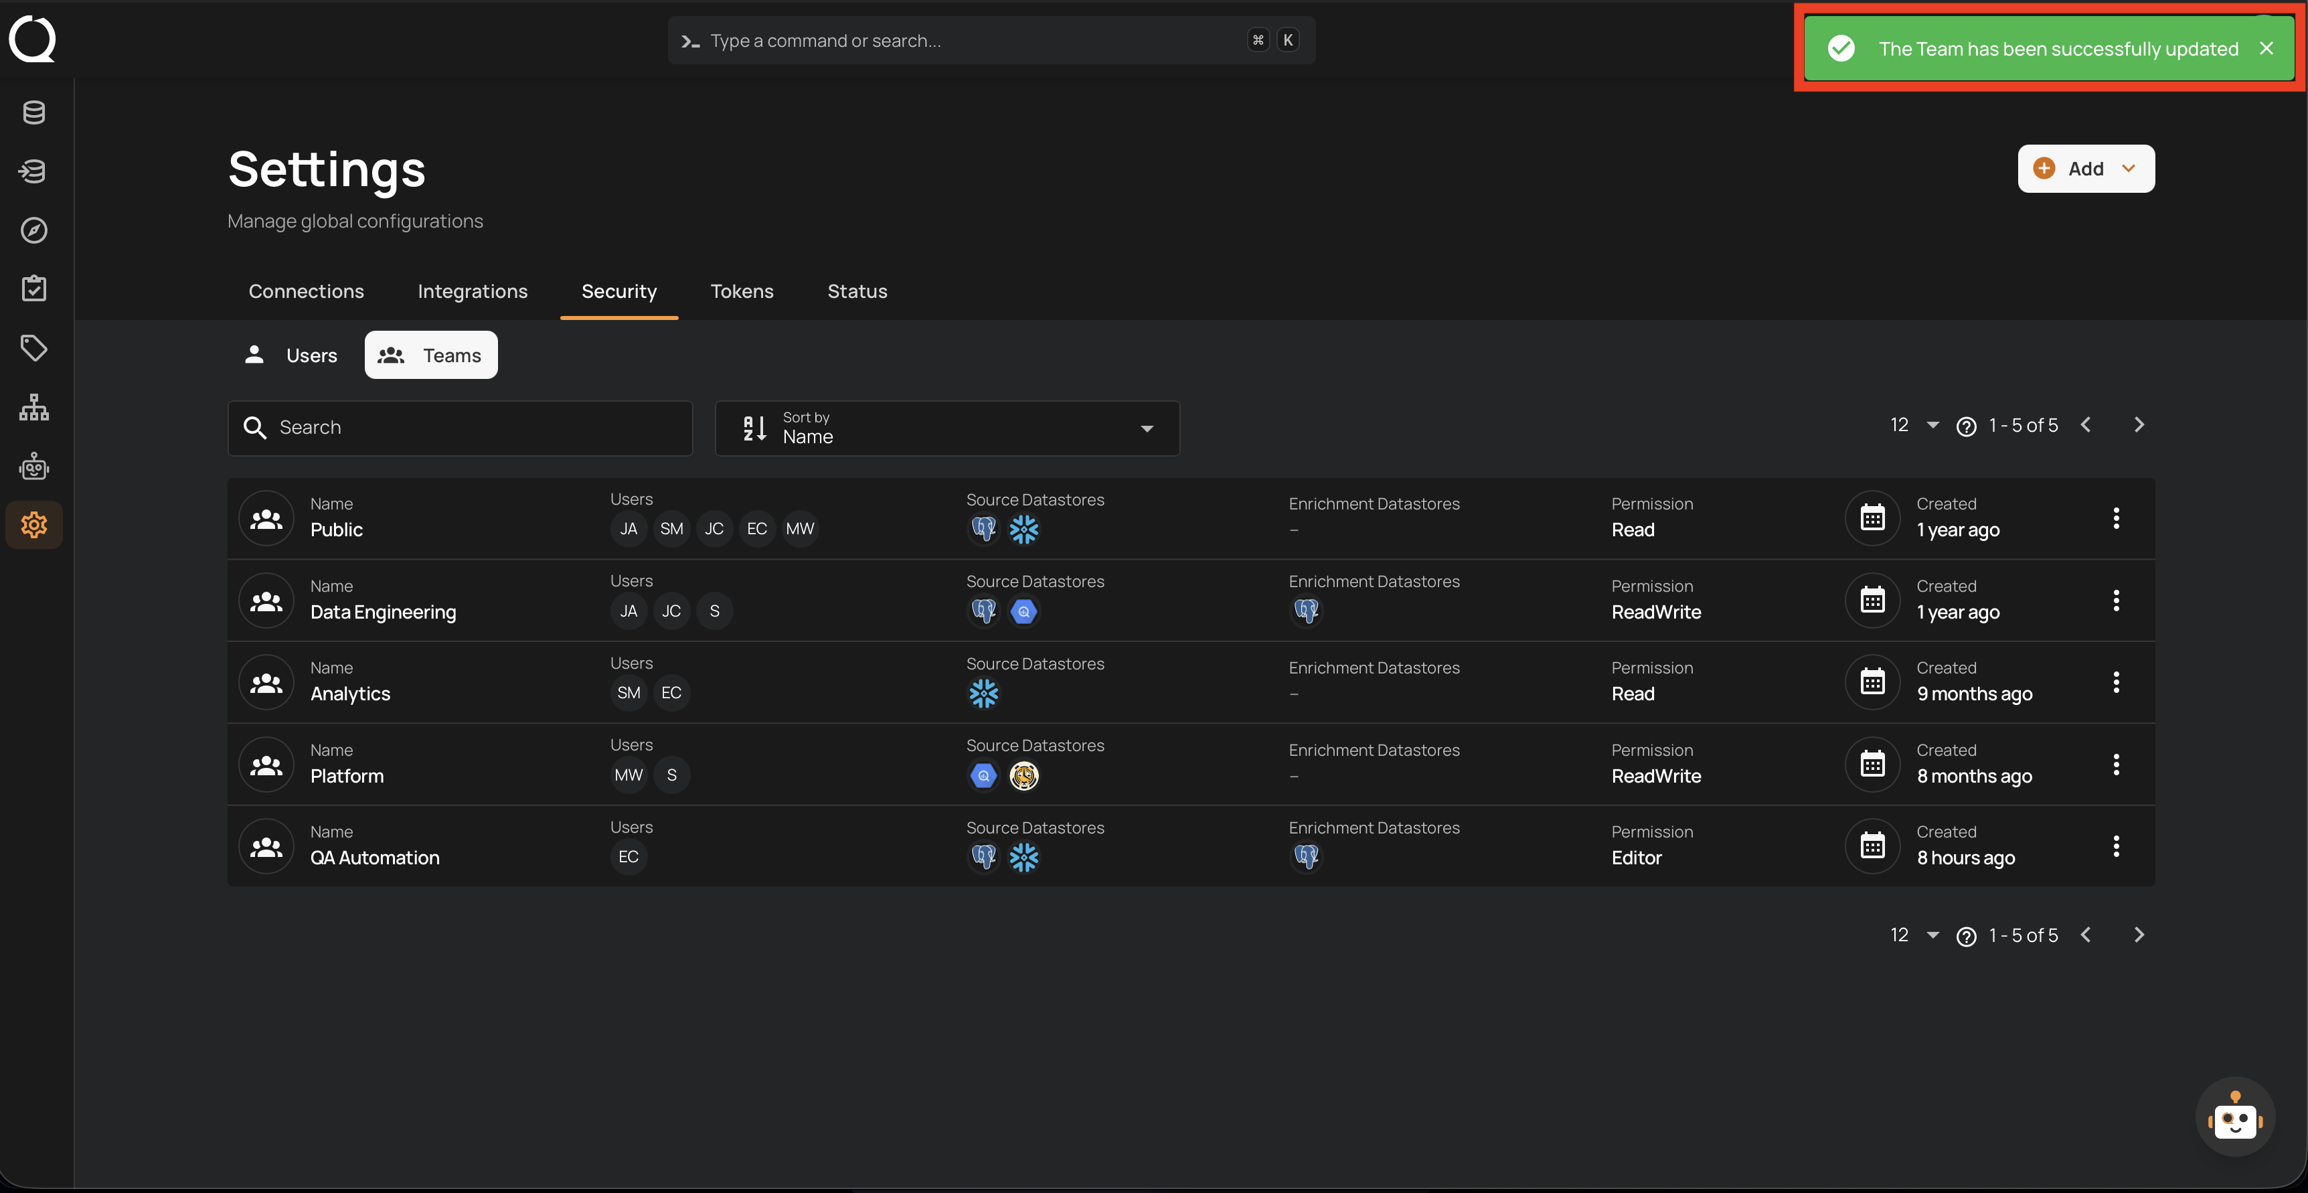Viewport: 2308px width, 1193px height.
Task: Click the Hive source datastore in Platform row
Action: [1023, 775]
